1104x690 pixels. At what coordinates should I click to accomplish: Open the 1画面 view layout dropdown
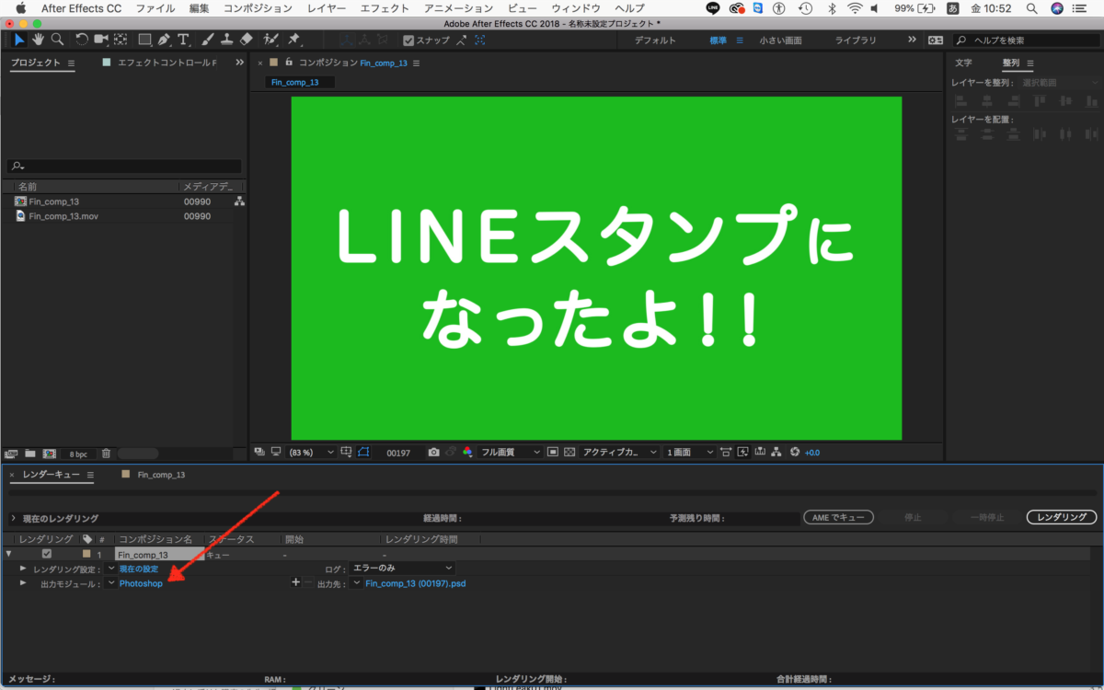[x=689, y=453]
